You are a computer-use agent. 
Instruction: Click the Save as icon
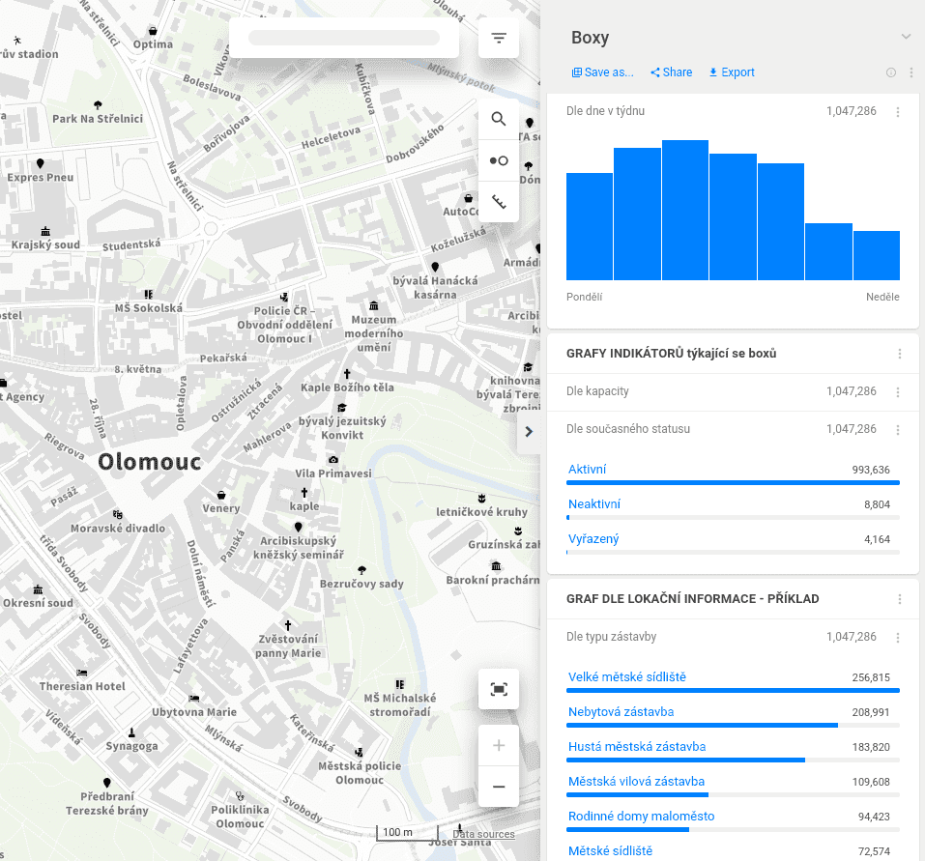pos(577,72)
